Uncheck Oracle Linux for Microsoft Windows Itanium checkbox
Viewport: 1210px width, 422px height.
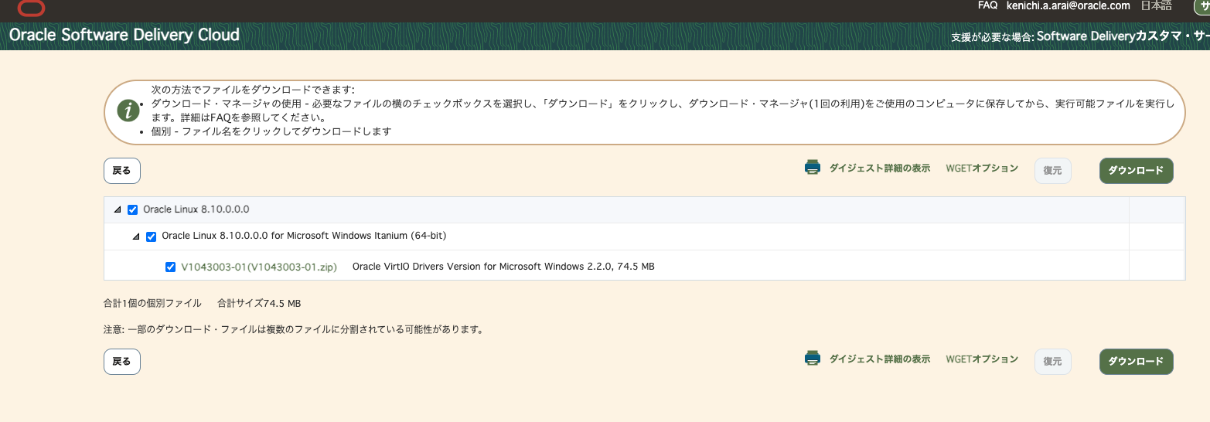pos(151,237)
